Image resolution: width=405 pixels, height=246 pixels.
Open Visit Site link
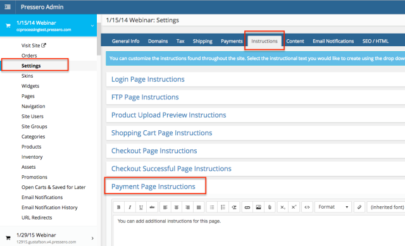(x=34, y=46)
